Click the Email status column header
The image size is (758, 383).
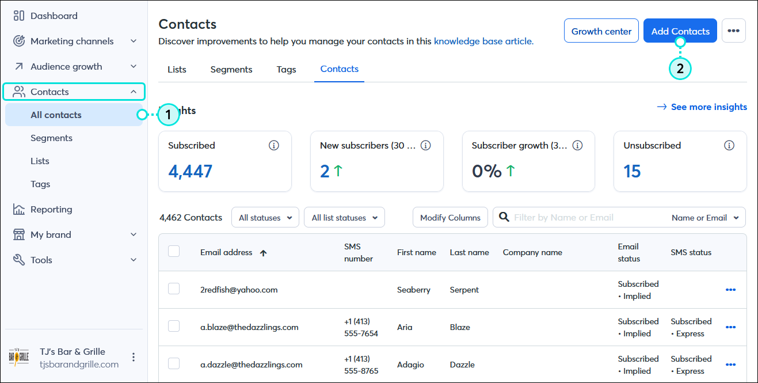point(629,252)
